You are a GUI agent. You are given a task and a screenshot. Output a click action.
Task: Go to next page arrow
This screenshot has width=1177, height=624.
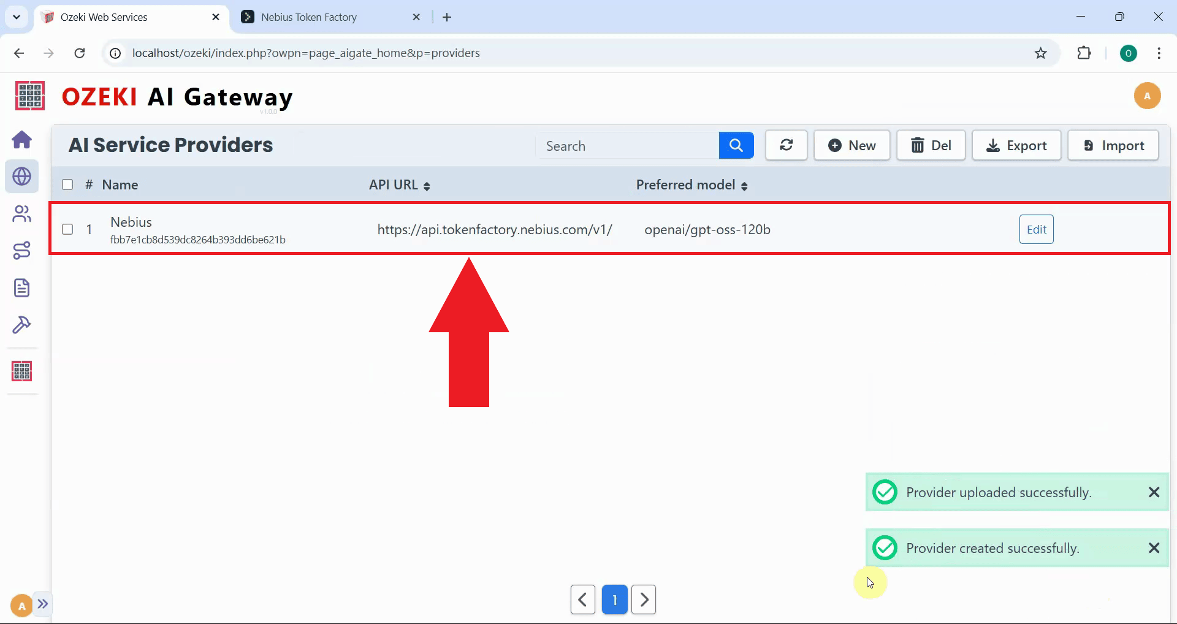click(x=644, y=599)
